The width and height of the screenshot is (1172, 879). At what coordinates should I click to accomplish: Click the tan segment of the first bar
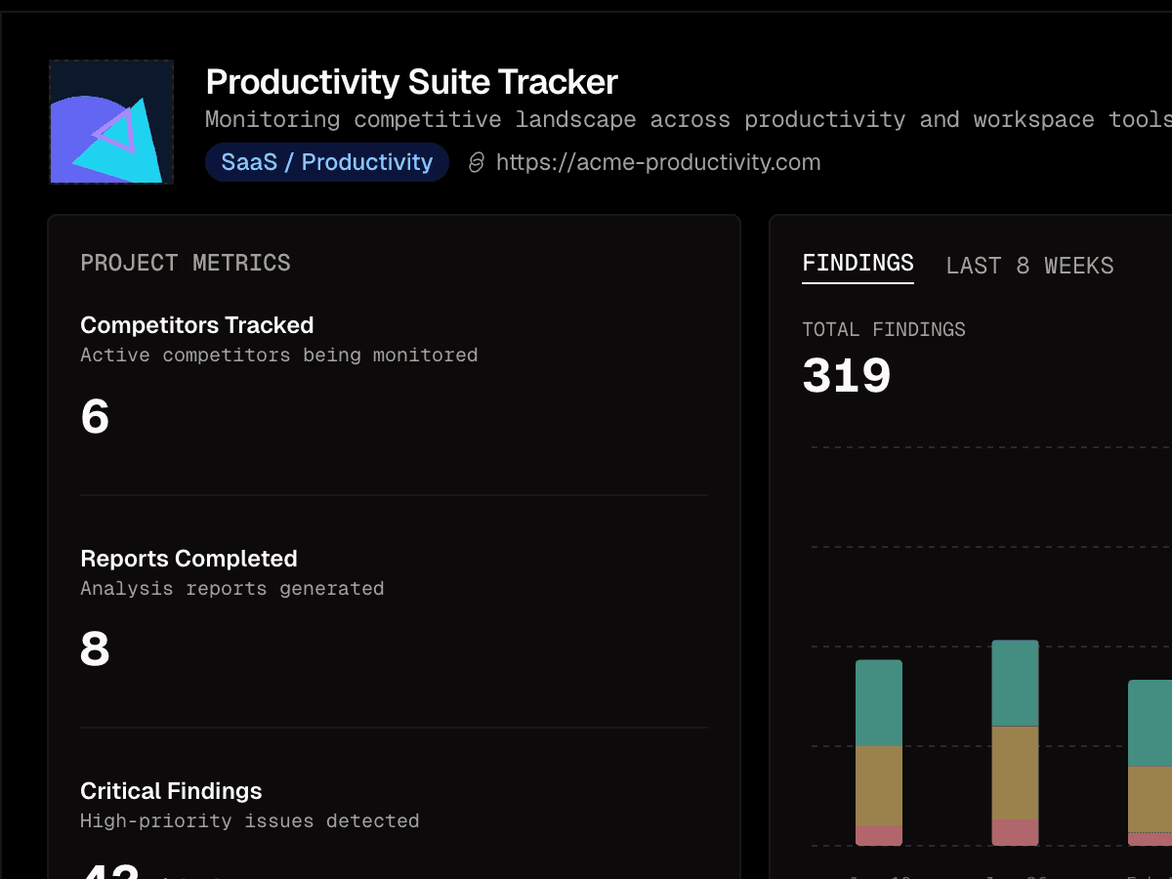(x=879, y=785)
